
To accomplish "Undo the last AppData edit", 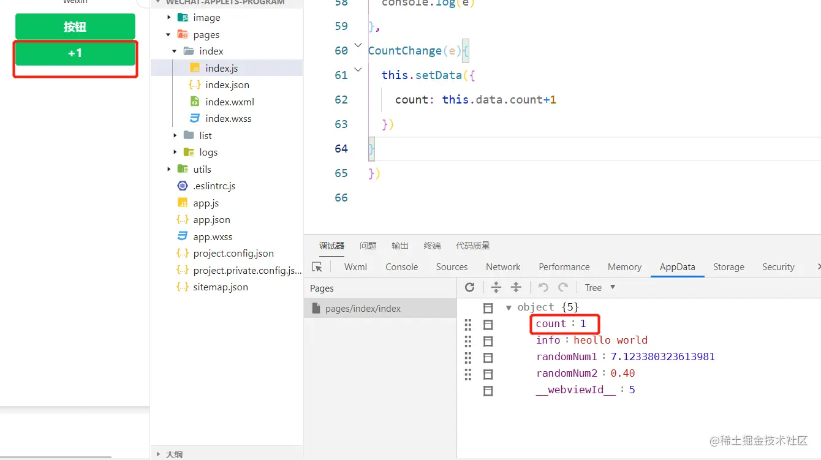I will [x=543, y=287].
